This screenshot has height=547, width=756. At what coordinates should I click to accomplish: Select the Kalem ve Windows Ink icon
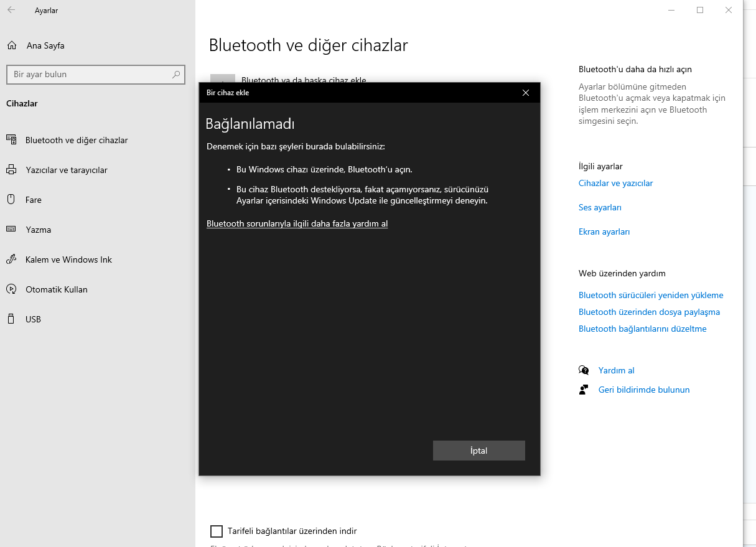pyautogui.click(x=11, y=259)
